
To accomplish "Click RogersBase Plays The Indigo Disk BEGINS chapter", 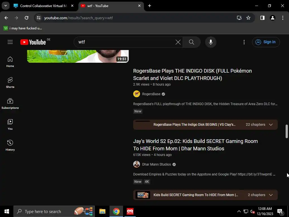I will coord(194,125).
